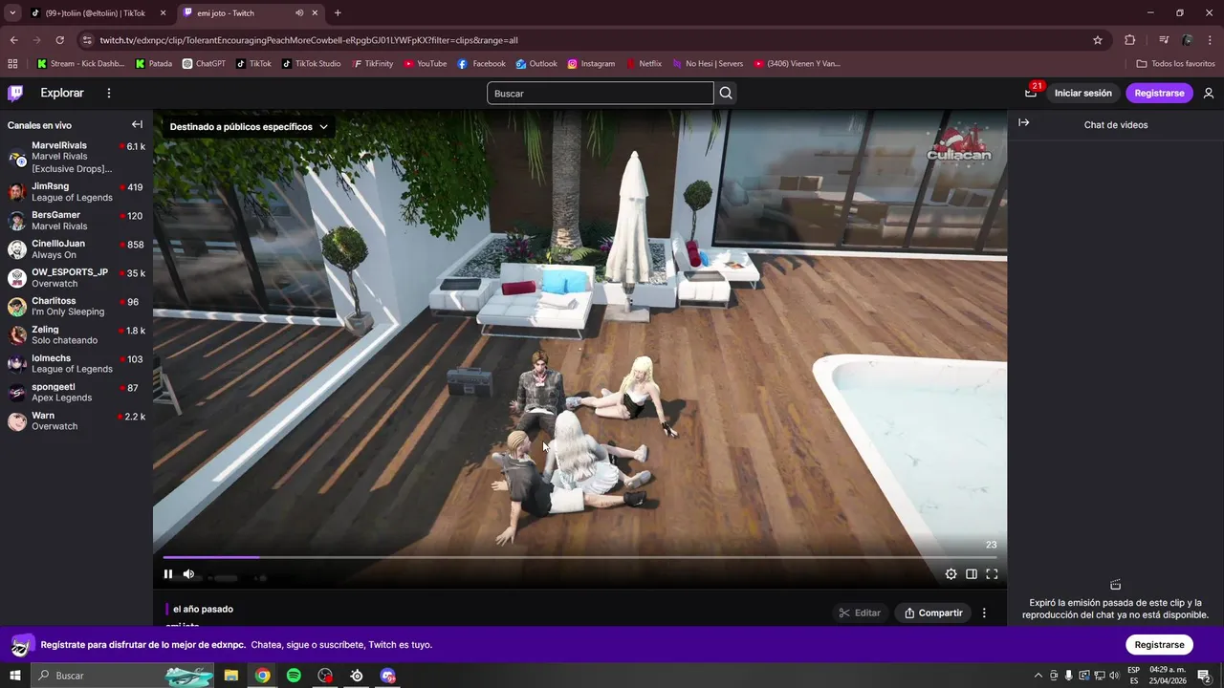This screenshot has height=688, width=1224.
Task: Click the Twitch logo home icon
Action: coord(15,93)
